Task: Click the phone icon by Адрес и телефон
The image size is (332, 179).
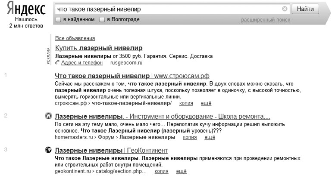Action: coord(58,63)
